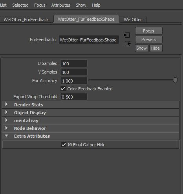Toggle Color Feedback Enabled checkbox
The image size is (183, 194).
[63, 89]
